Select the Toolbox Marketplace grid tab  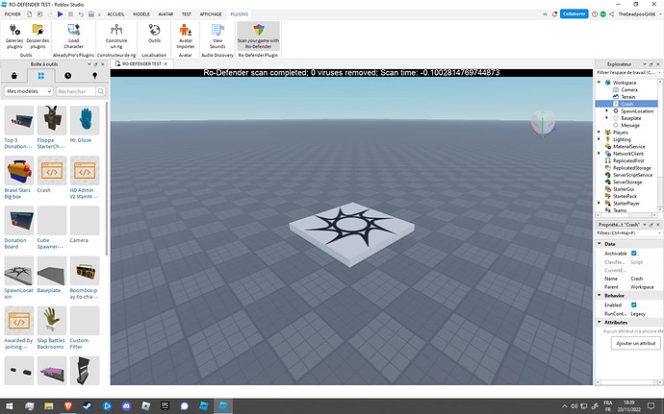click(40, 76)
